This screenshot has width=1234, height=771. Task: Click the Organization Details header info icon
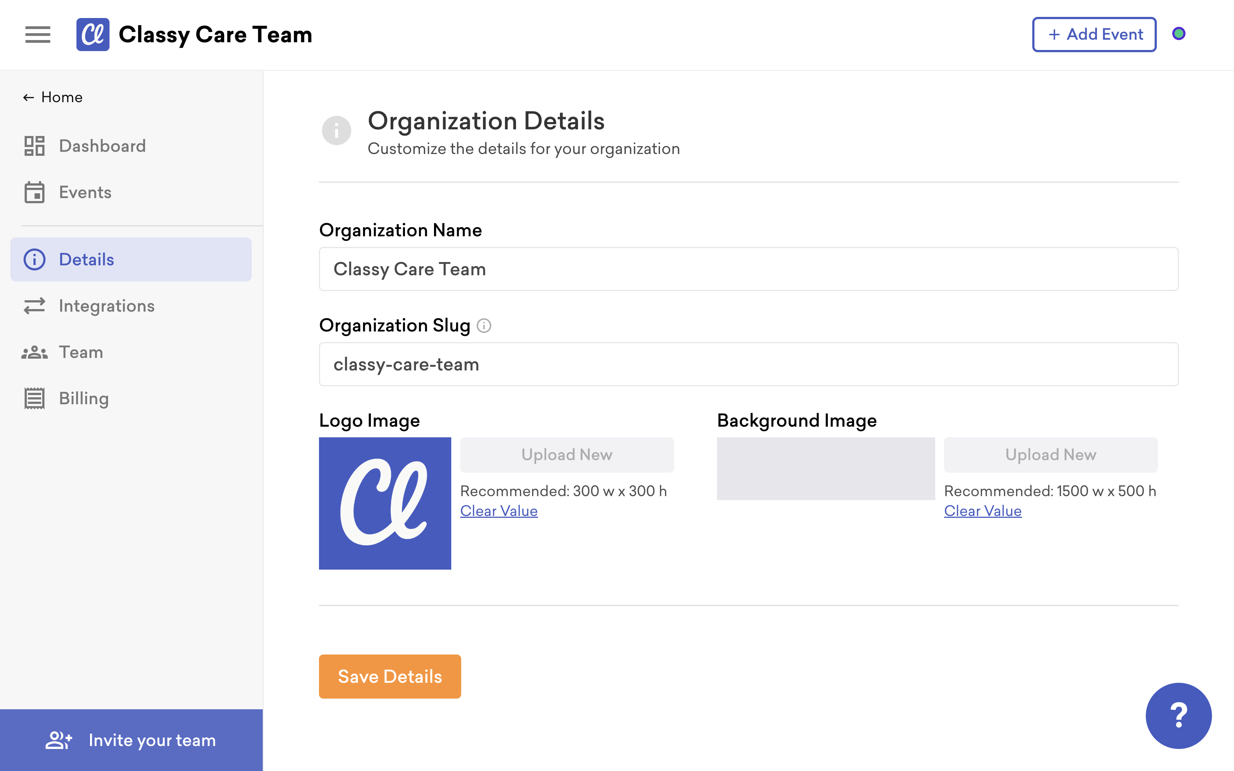click(x=337, y=130)
